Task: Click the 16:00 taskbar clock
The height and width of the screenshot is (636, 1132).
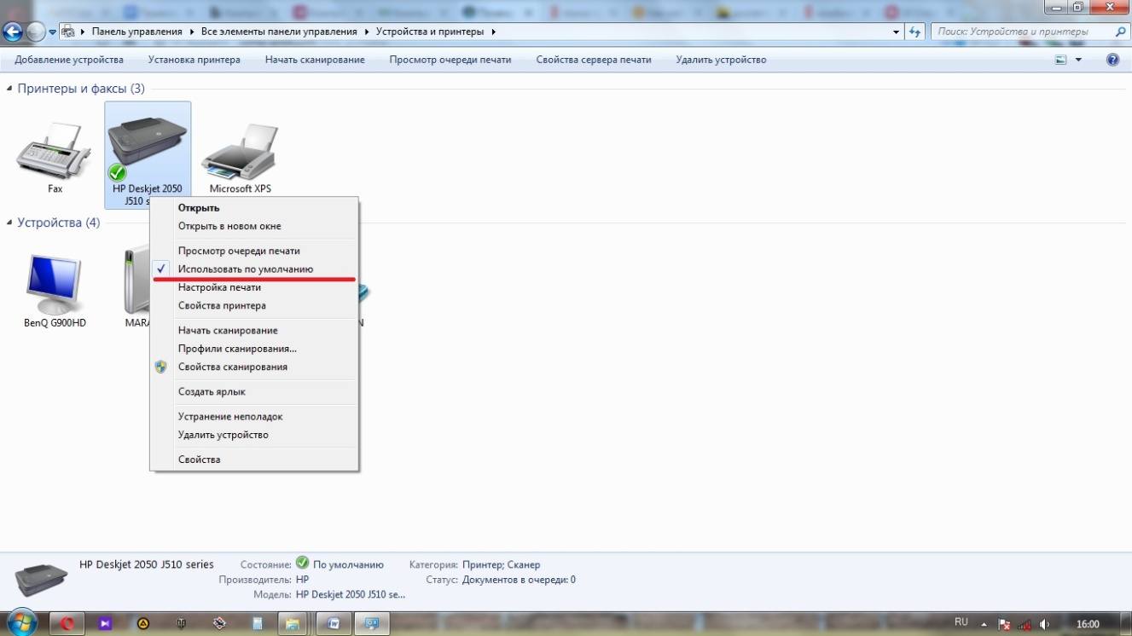Action: coord(1088,623)
